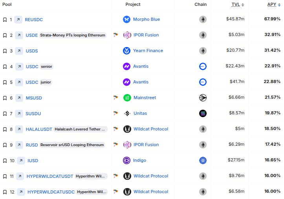Bookmark the HALALUSDT pool row

[5, 129]
